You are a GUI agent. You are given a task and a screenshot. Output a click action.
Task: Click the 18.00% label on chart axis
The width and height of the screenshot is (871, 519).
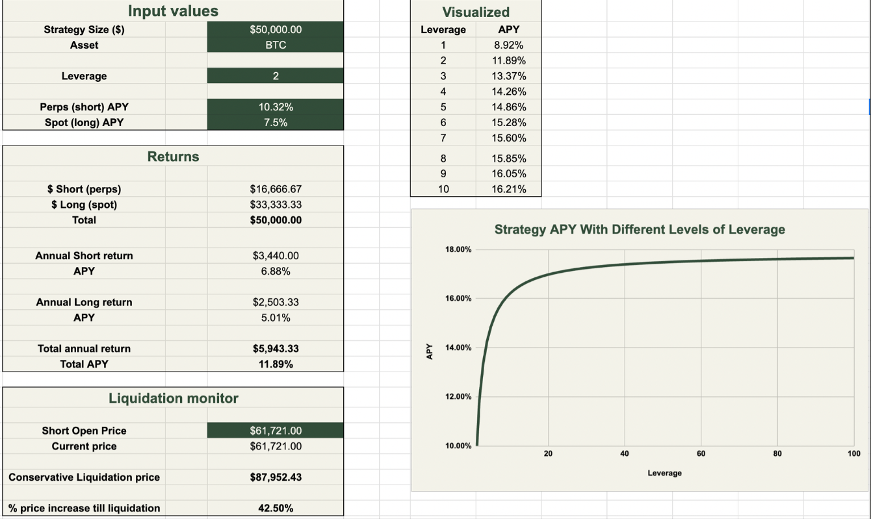coord(458,249)
